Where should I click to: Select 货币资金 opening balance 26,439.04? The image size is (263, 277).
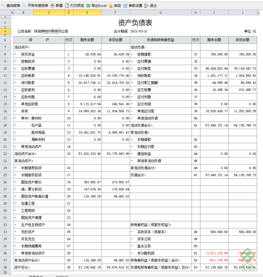[x=116, y=55]
